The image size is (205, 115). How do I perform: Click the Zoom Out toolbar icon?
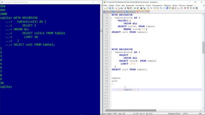coord(151,8)
